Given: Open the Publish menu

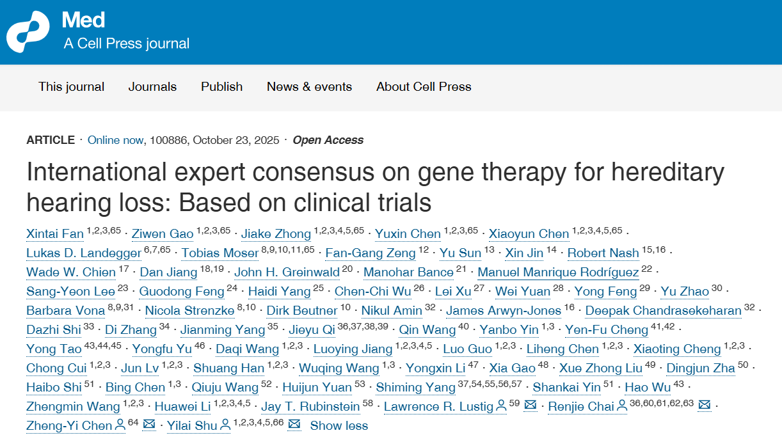Looking at the screenshot, I should pyautogui.click(x=221, y=87).
